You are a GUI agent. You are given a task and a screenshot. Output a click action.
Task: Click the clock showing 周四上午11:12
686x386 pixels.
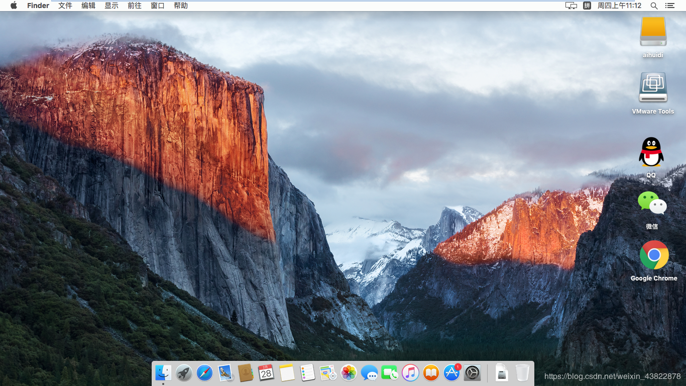point(619,6)
